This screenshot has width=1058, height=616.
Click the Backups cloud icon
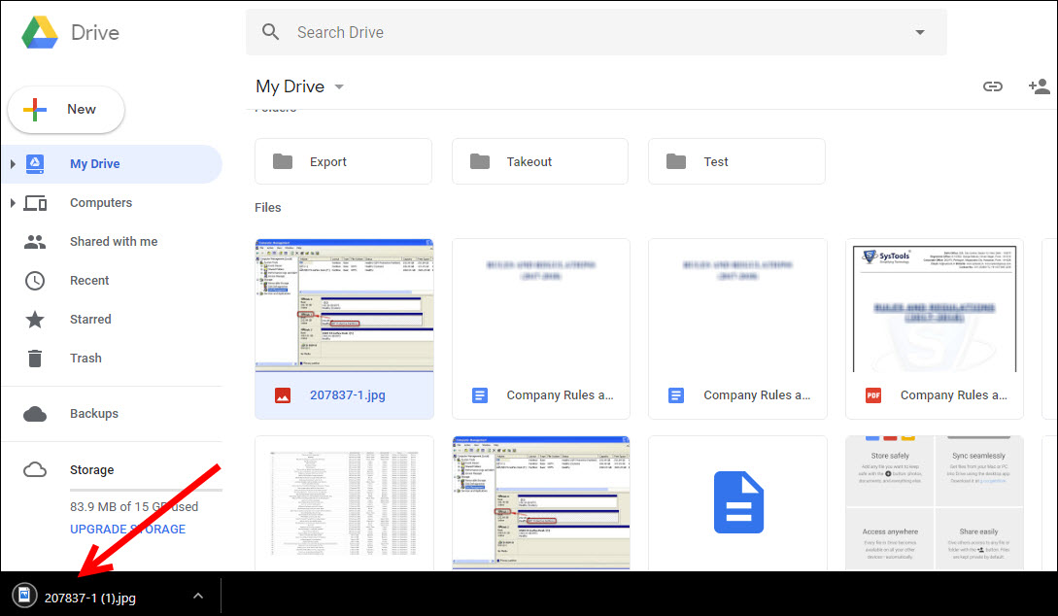point(35,414)
